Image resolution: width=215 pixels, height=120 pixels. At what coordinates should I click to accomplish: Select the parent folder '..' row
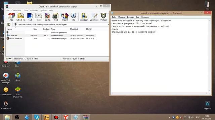click(51, 33)
